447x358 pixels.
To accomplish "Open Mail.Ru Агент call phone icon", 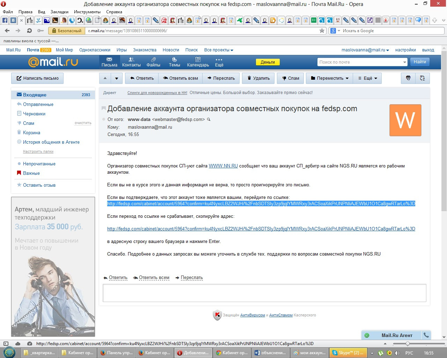I will coord(426,335).
